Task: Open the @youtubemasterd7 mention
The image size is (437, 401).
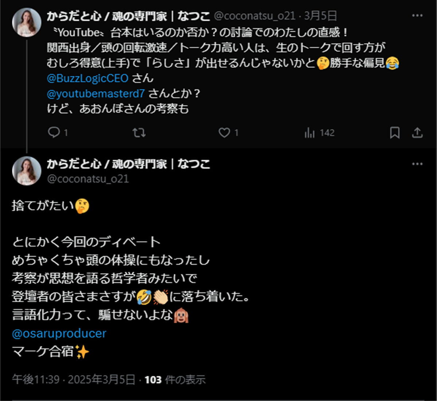Action: pos(96,94)
